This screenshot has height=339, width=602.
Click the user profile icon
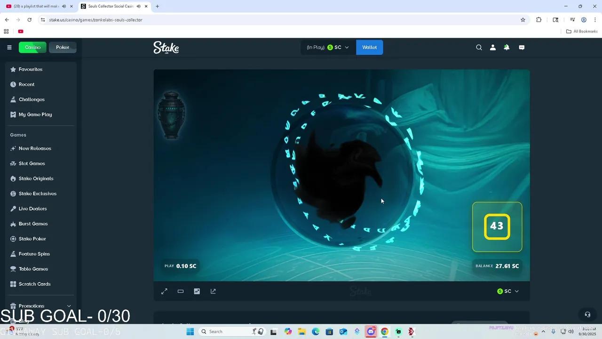tap(493, 48)
